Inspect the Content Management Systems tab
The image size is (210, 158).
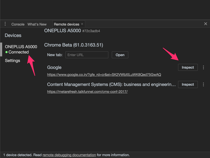188,84
